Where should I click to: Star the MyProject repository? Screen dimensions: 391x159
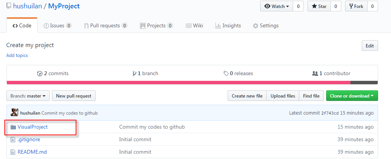[319, 6]
